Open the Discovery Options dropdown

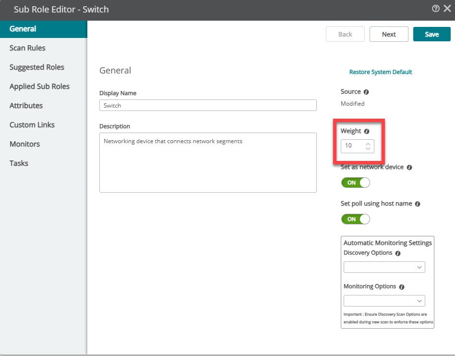pyautogui.click(x=384, y=267)
